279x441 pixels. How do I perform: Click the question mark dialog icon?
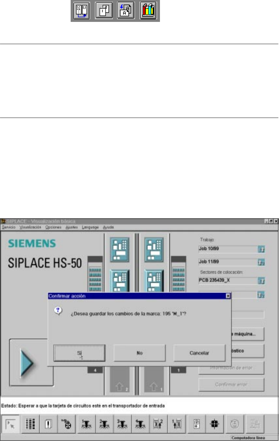pos(58,311)
